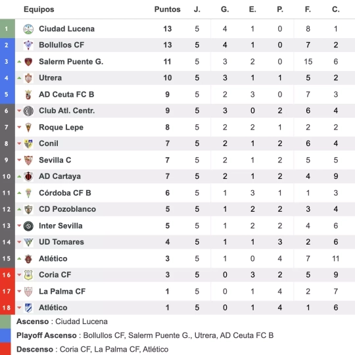Click the Club Atl. Centr. striped crest
This screenshot has height=355, width=355.
pos(28,111)
